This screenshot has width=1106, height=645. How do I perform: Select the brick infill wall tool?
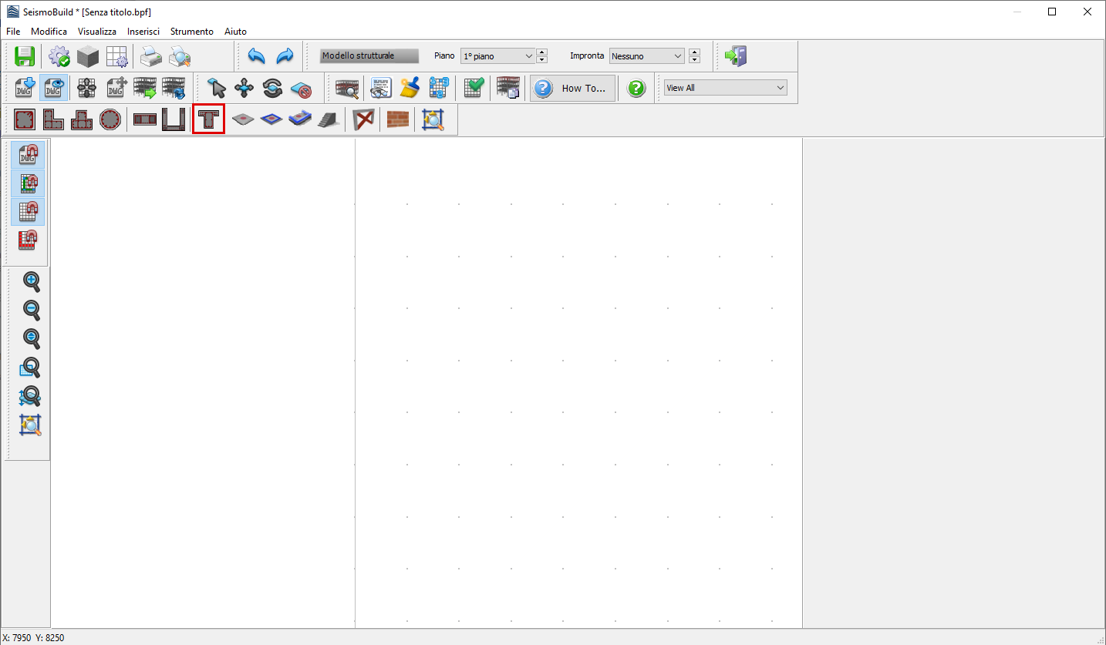pos(397,119)
